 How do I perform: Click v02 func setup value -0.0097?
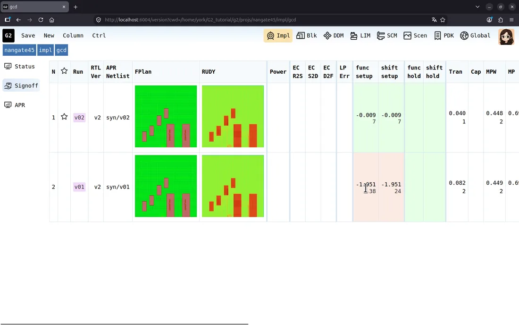click(x=366, y=118)
